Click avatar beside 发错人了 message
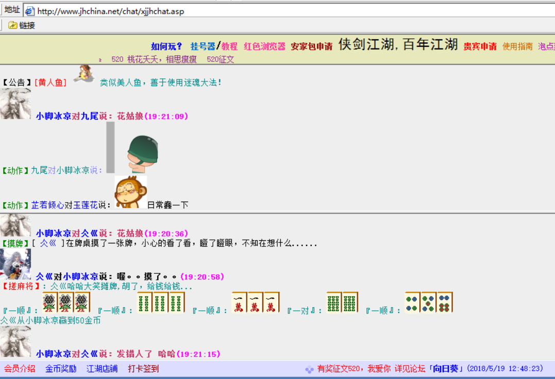The image size is (555, 379). 15,341
